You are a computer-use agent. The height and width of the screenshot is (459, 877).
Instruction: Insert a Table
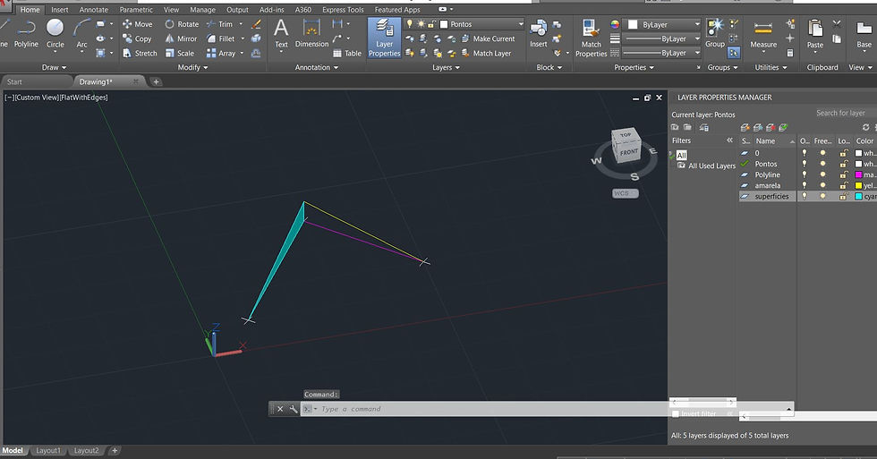pyautogui.click(x=347, y=53)
